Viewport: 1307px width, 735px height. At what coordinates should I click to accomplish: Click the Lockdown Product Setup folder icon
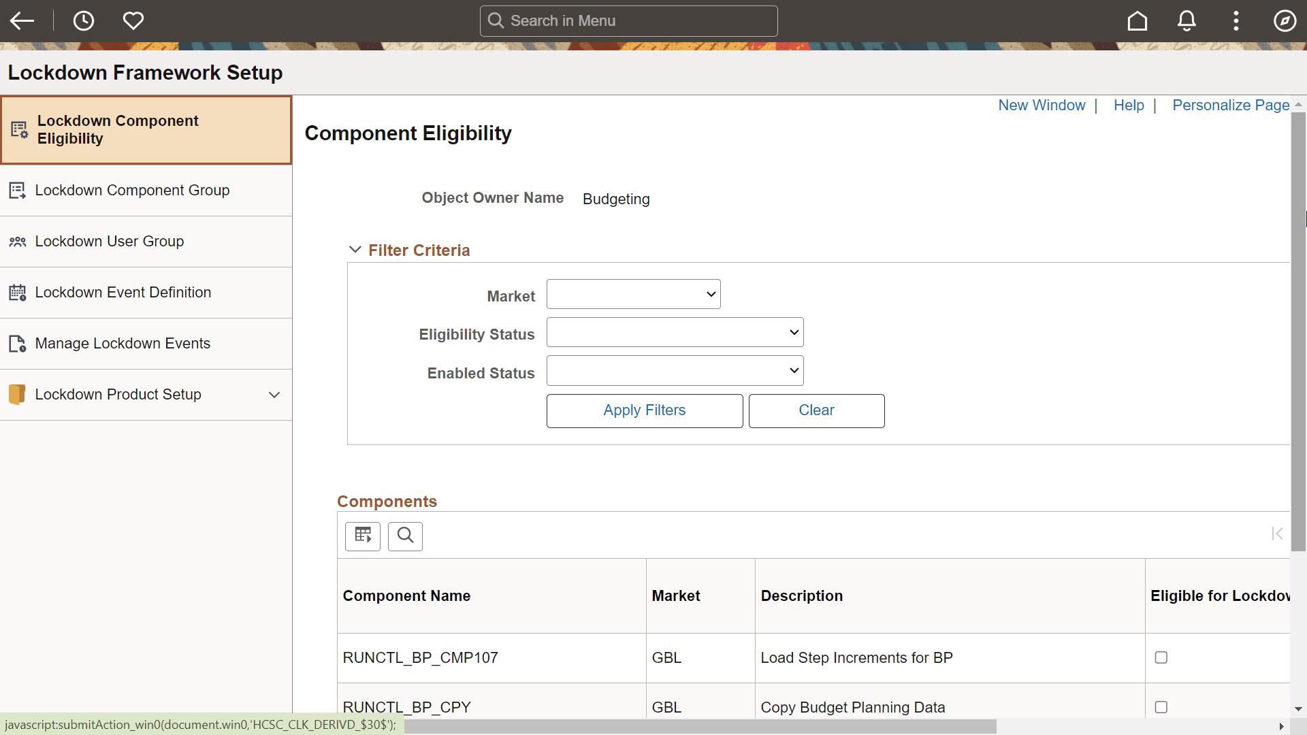(17, 395)
